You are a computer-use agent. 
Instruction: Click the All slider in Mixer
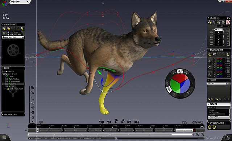[x=219, y=84]
